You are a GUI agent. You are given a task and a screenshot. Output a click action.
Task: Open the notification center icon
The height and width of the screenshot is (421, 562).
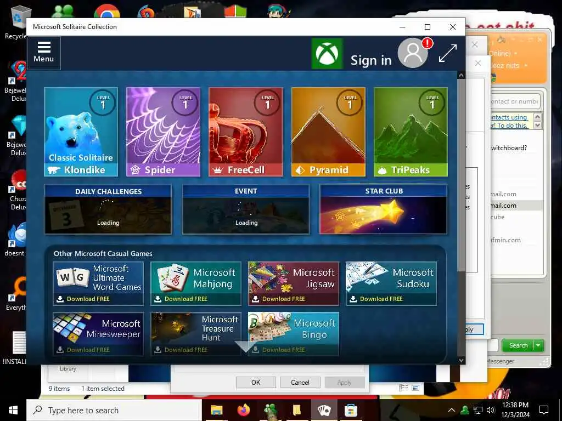(x=544, y=410)
